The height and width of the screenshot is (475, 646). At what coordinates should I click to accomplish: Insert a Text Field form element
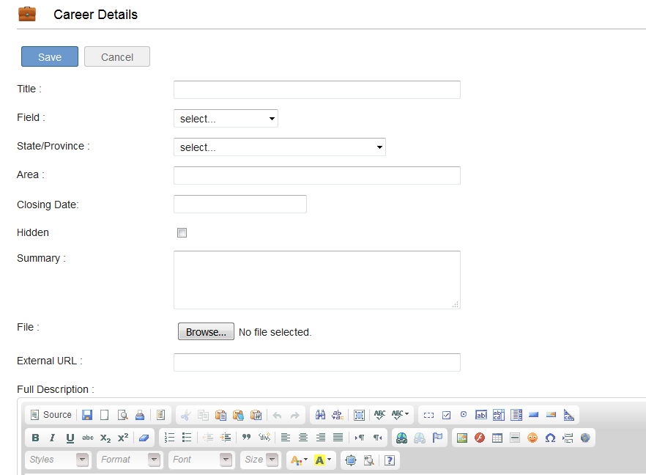point(481,415)
